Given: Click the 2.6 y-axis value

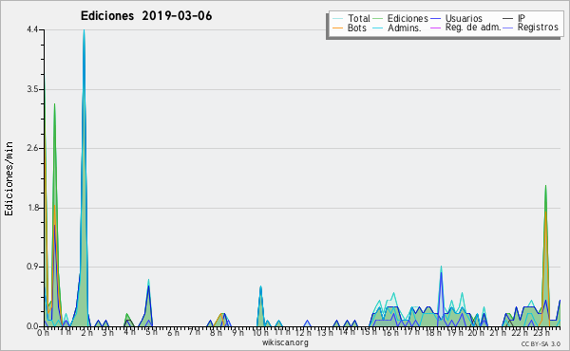Looking at the screenshot, I should 32,148.
